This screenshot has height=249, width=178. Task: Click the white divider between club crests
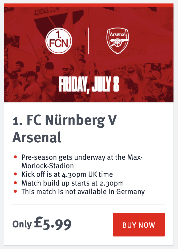coord(89,41)
